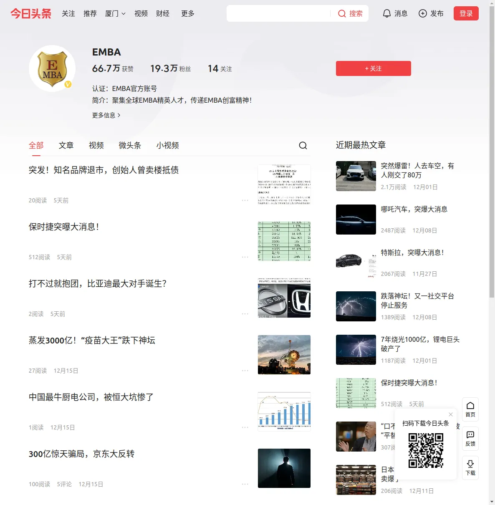Open 反馈 feedback floating button
Screen dimensions: 495x505
pyautogui.click(x=470, y=439)
